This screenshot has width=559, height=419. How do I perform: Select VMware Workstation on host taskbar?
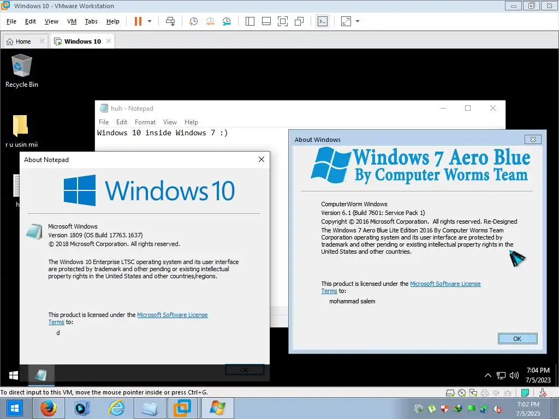tap(182, 408)
